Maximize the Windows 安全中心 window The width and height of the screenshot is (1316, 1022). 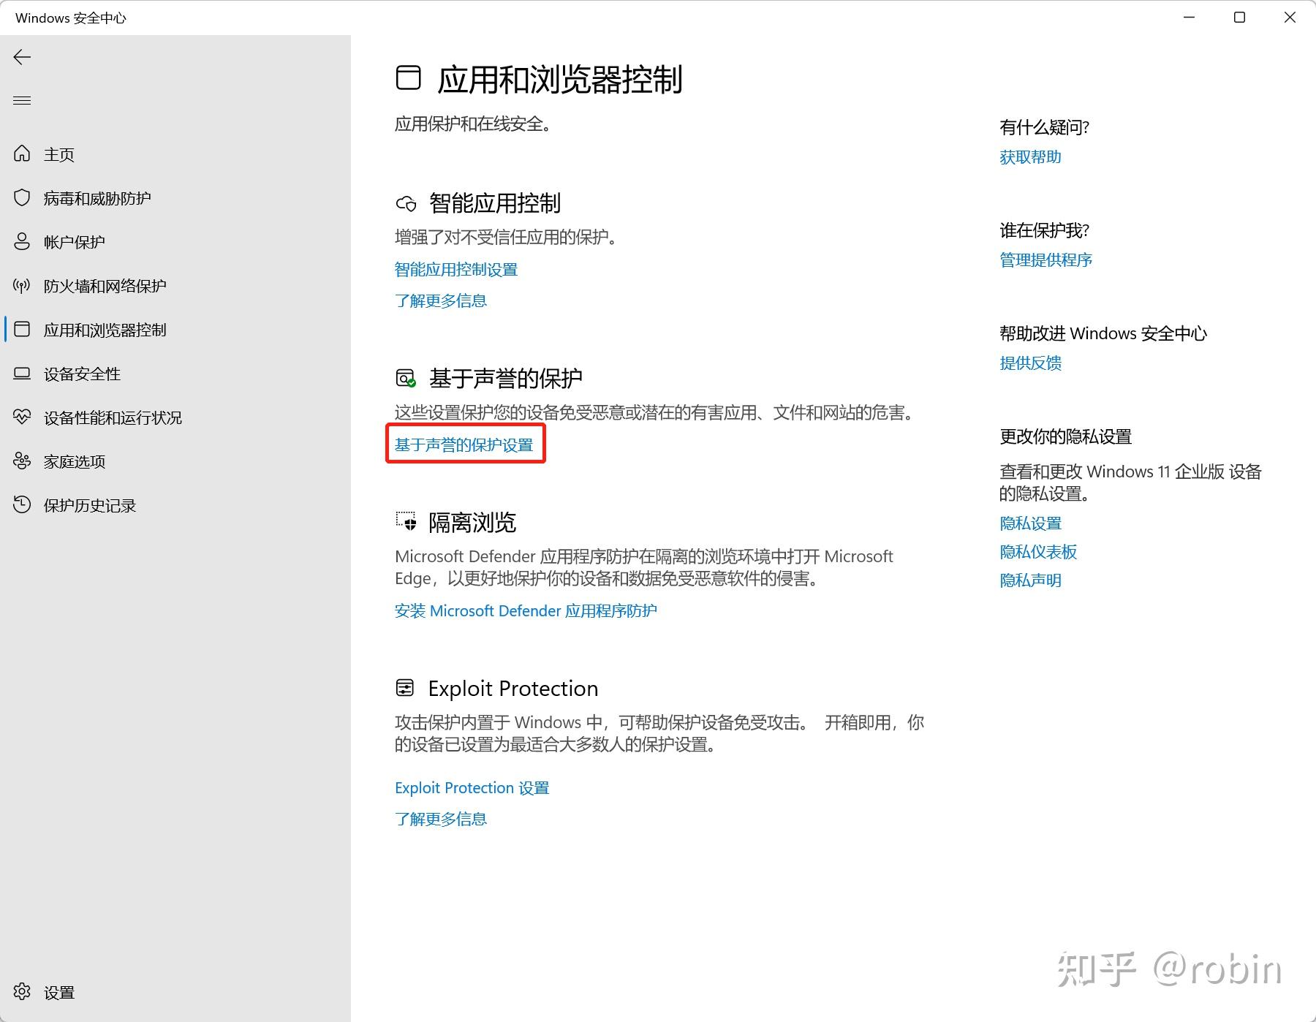pos(1239,18)
